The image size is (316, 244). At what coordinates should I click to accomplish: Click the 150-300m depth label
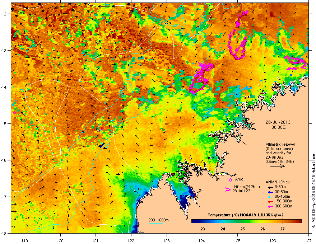[283, 201]
